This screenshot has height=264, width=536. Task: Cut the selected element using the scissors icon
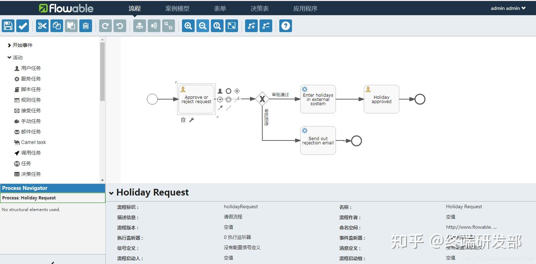point(42,25)
